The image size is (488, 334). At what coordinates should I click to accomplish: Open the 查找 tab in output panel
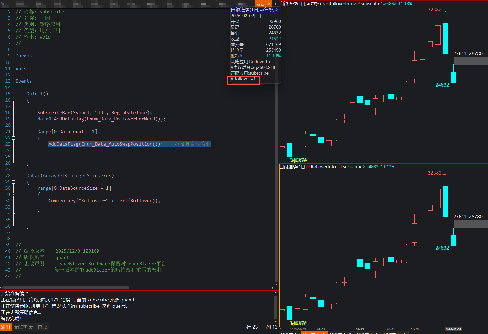coord(42,327)
